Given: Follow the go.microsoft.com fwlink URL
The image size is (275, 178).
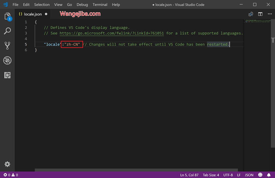Looking at the screenshot, I should click(112, 33).
